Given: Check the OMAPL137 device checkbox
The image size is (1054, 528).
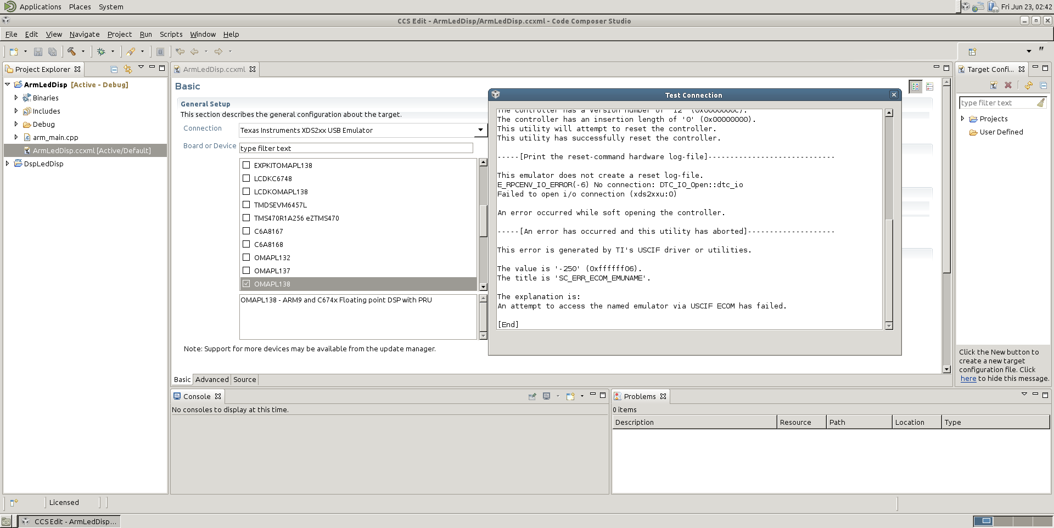Looking at the screenshot, I should pyautogui.click(x=246, y=271).
